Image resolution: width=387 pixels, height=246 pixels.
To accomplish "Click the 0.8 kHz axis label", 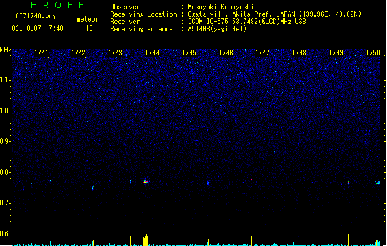I will pos(5,172).
